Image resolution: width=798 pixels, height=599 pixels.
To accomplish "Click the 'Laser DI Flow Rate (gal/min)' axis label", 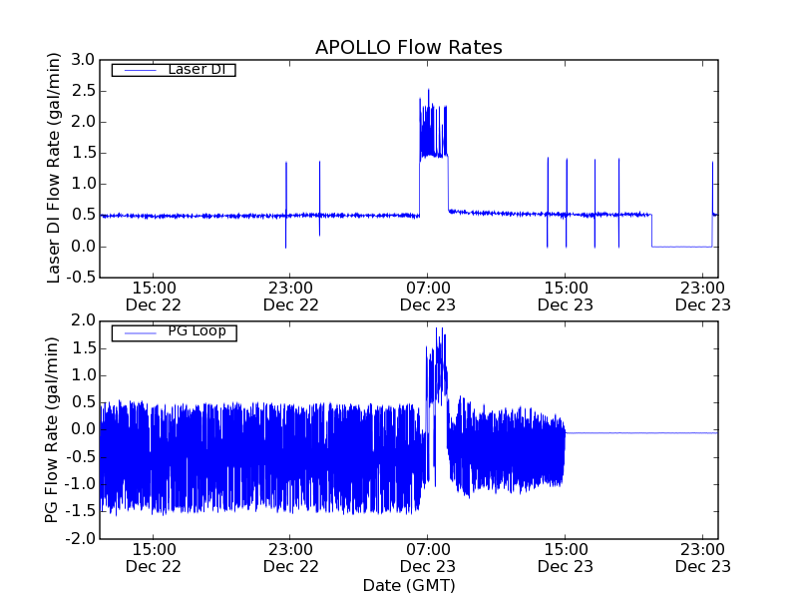I will (53, 168).
